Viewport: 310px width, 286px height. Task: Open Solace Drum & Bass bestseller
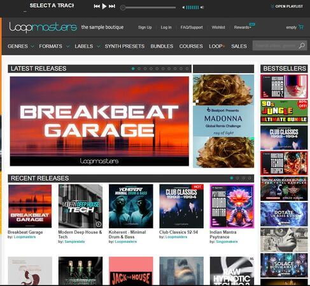coord(284,265)
